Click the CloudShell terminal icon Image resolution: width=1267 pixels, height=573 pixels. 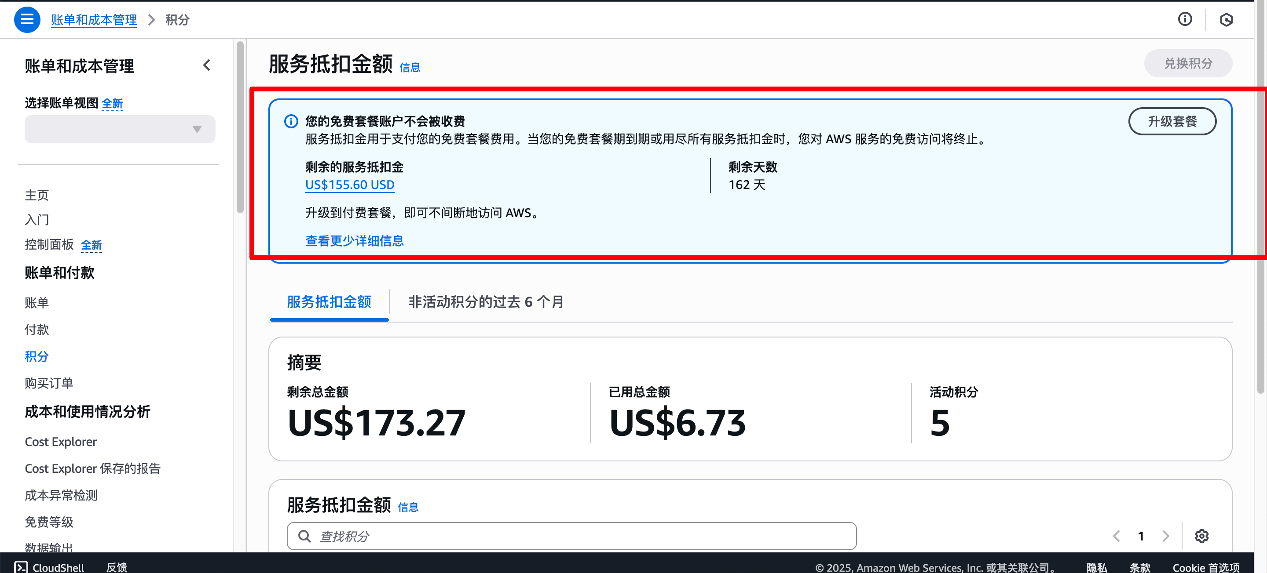coord(21,566)
